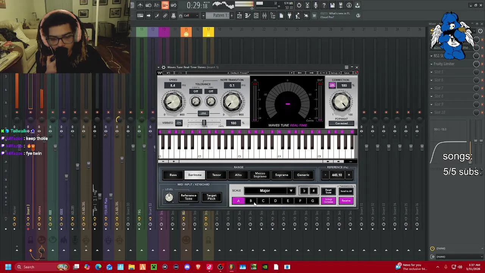Open the playlist view icon
Screen dimensions: 485x273
[x=239, y=16]
